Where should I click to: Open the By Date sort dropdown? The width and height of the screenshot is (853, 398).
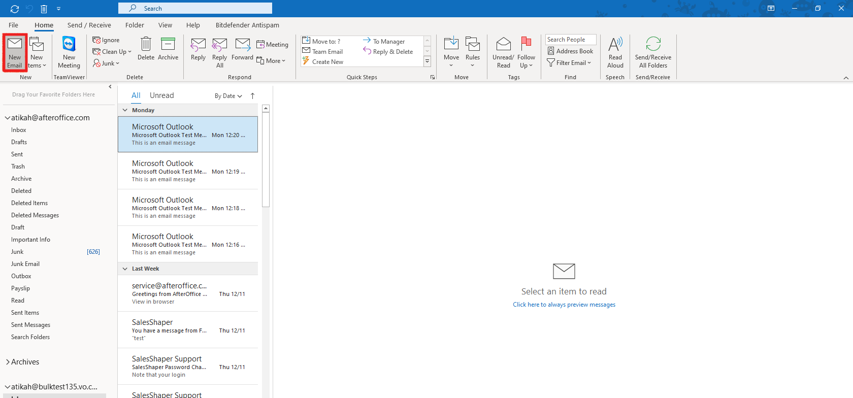tap(228, 96)
